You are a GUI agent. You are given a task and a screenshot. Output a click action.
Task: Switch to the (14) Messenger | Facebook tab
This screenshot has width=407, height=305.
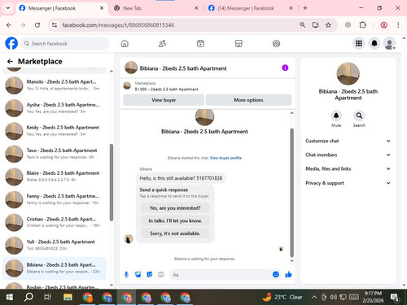(x=250, y=8)
